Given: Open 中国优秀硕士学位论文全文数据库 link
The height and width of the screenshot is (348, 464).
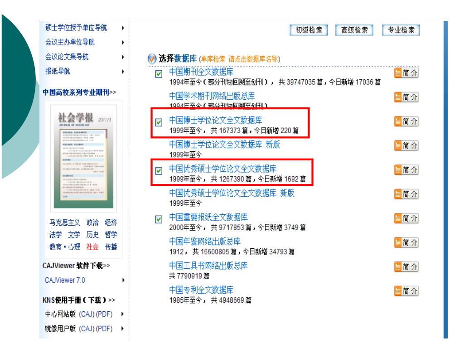Looking at the screenshot, I should (x=223, y=169).
